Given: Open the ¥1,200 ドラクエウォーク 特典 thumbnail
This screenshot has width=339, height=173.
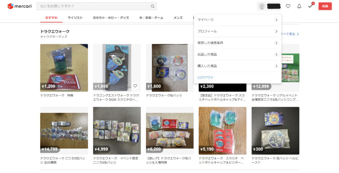Looking at the screenshot, I should (x=64, y=68).
